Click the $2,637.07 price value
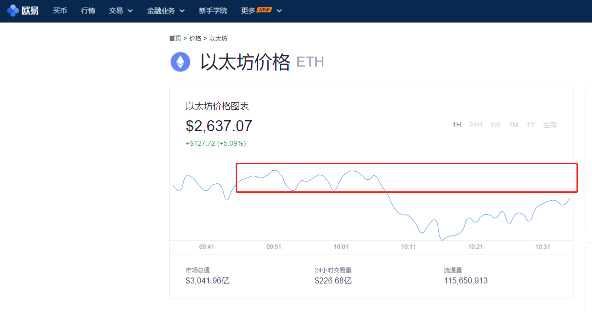The height and width of the screenshot is (312, 592). pos(219,126)
